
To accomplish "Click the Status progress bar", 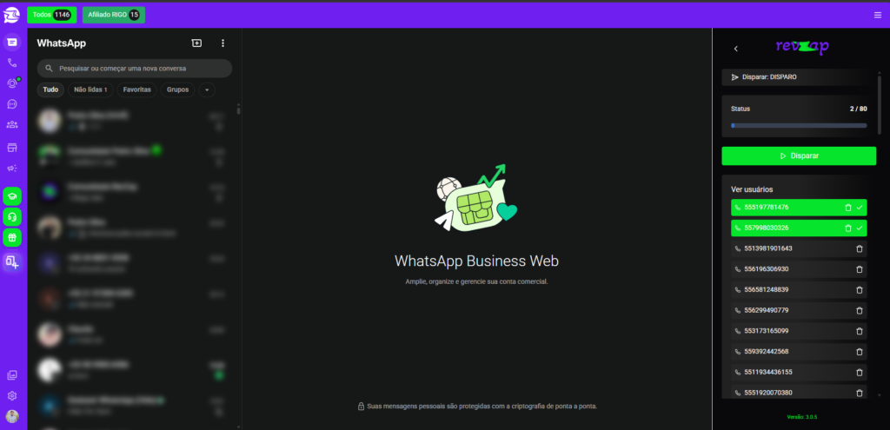I will click(x=799, y=125).
